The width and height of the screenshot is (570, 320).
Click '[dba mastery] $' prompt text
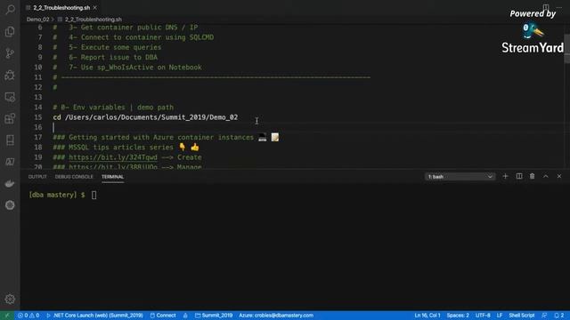pos(57,195)
